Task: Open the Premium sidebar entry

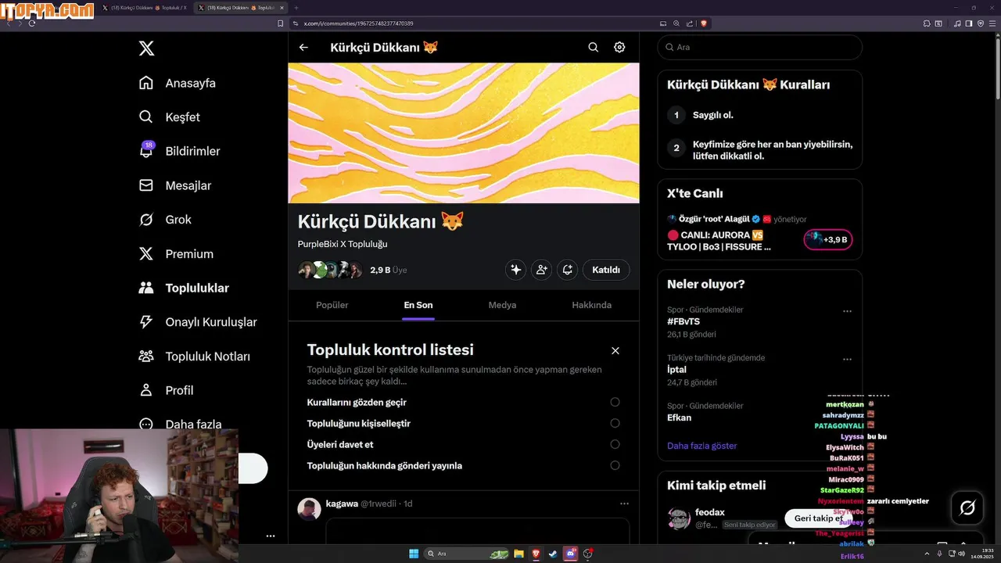Action: point(176,254)
